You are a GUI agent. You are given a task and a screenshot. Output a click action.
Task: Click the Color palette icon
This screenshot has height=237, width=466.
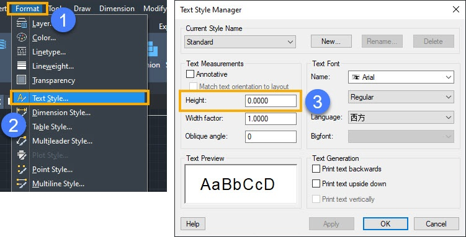click(22, 37)
